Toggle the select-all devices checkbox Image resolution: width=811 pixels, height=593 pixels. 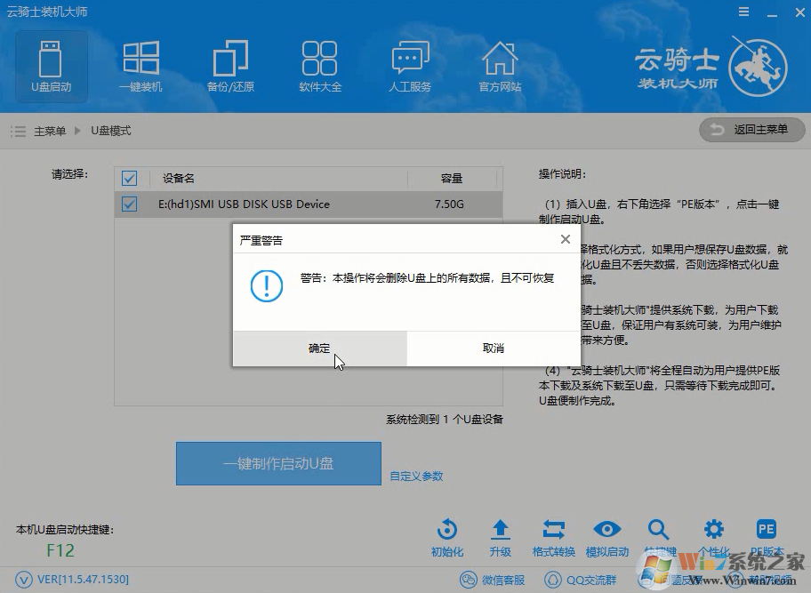pyautogui.click(x=129, y=178)
